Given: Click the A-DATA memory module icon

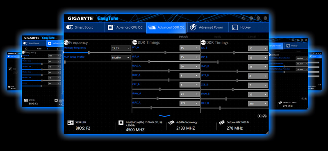Looking at the screenshot, I should (171, 123).
